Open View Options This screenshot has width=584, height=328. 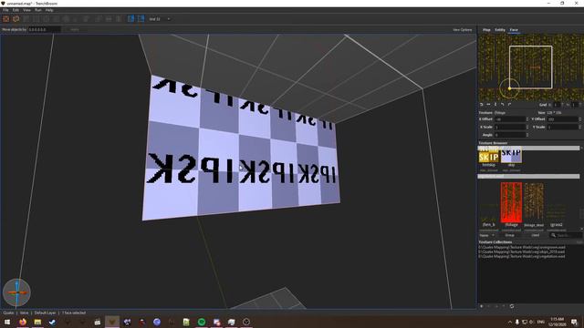click(463, 30)
